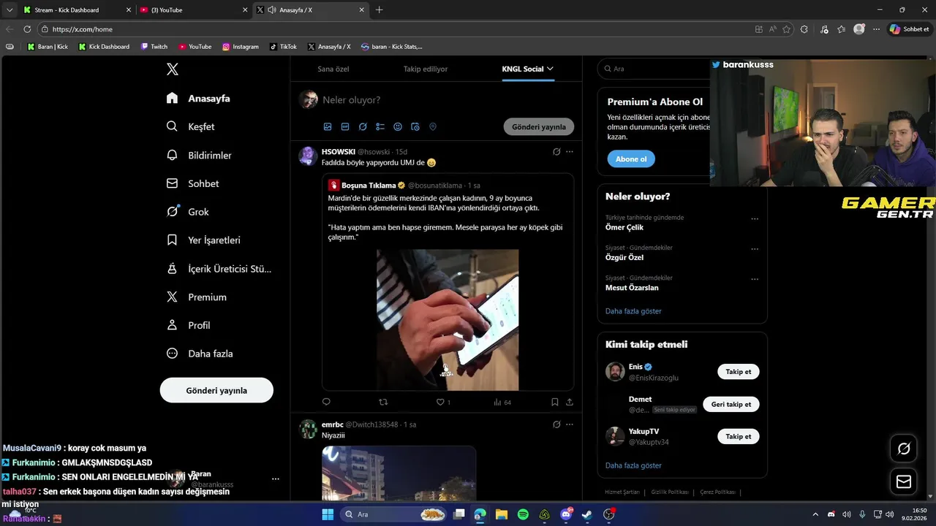
Task: Open floating Grok button
Action: [x=904, y=449]
